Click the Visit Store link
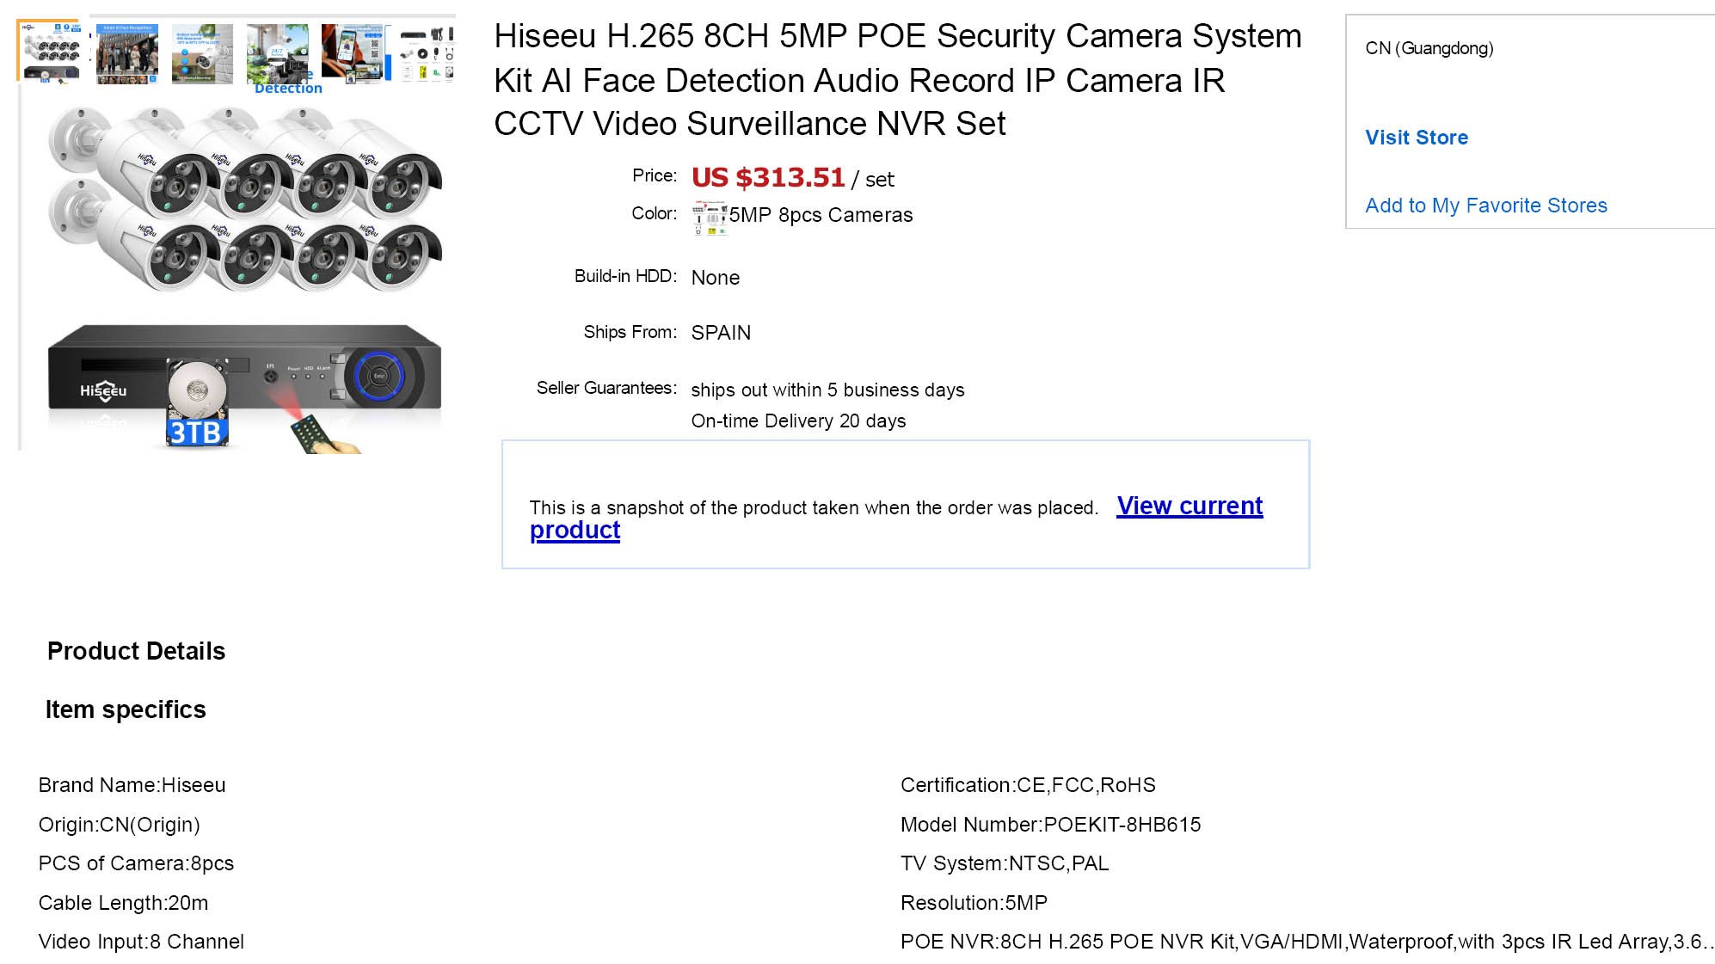Screen dimensions: 1715x964 click(x=1417, y=138)
